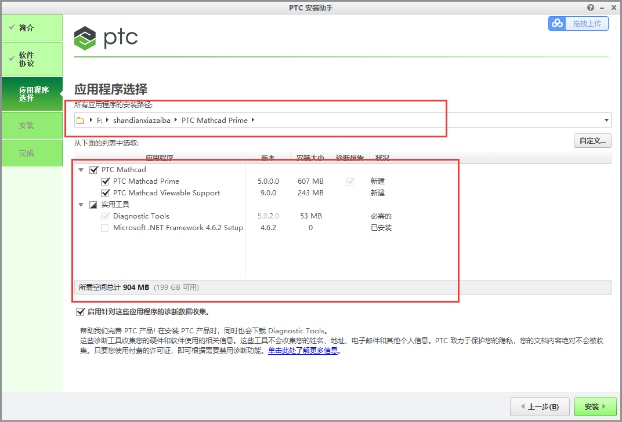Image resolution: width=622 pixels, height=422 pixels.
Task: Click 新建 status in the Viewable Support row
Action: pos(378,193)
